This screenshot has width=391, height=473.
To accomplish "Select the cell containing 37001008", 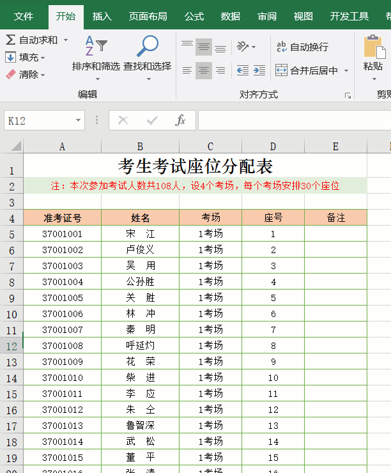I will [x=63, y=346].
